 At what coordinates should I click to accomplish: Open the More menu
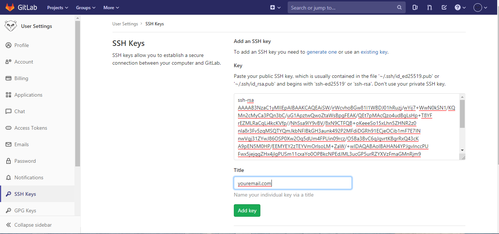click(x=111, y=7)
